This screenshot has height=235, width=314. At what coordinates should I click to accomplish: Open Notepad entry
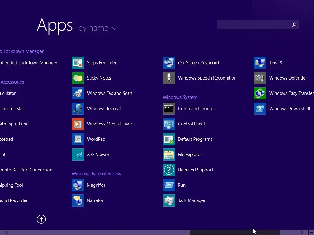coord(6,139)
